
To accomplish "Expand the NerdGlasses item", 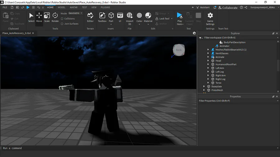I will point(208,53).
